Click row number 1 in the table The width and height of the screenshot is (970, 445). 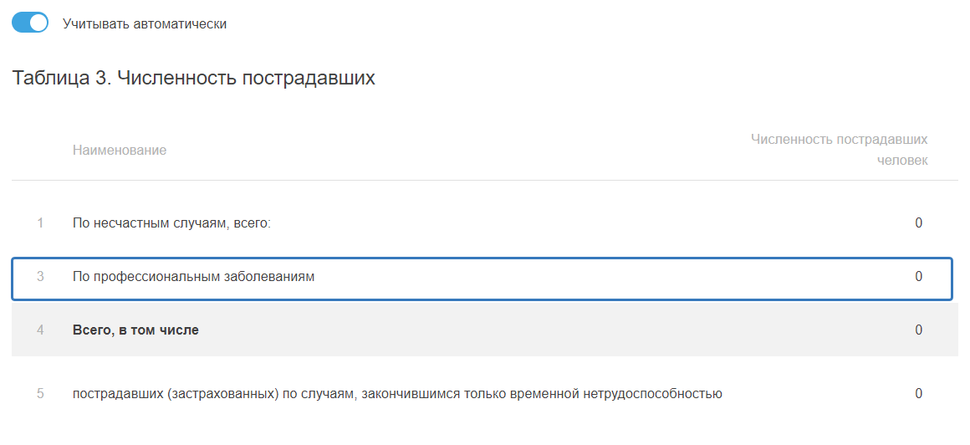[40, 223]
